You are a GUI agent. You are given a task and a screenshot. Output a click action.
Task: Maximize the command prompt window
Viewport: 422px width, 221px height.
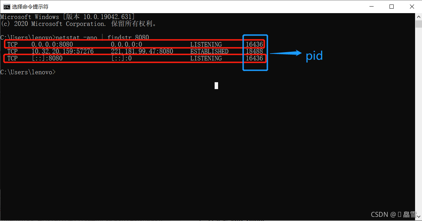coord(392,7)
